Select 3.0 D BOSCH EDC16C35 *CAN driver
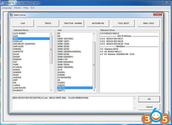Screen dimensions: 172x125 point(114,44)
